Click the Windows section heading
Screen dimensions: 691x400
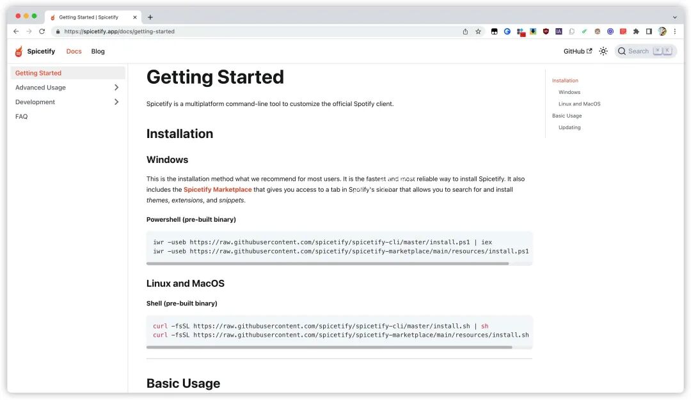click(x=168, y=160)
